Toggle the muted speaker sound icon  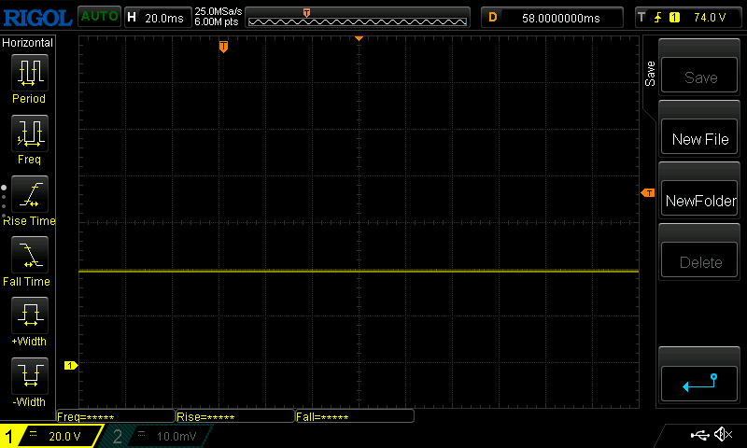(723, 434)
